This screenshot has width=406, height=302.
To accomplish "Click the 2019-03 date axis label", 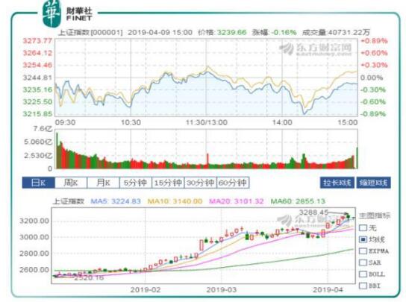I will (222, 289).
